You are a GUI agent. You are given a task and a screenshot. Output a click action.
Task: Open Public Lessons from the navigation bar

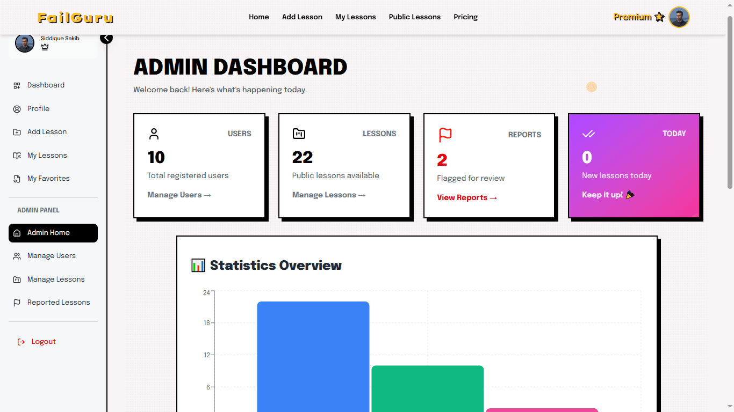[x=414, y=17]
